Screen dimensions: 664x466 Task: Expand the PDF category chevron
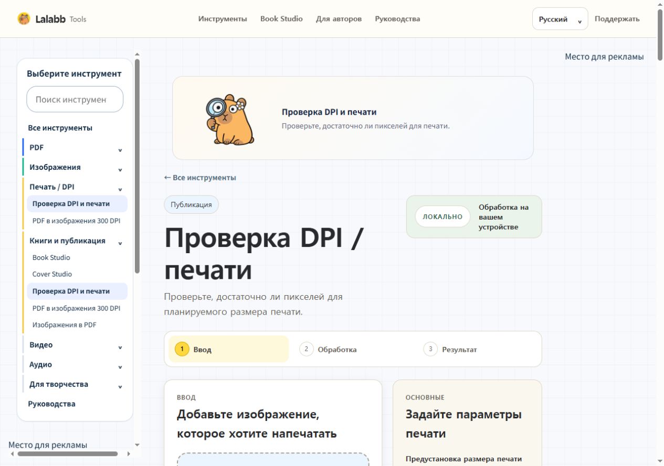click(120, 150)
